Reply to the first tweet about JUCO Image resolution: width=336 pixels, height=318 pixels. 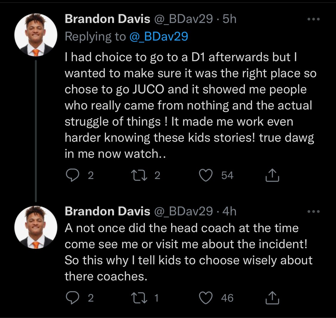[72, 175]
